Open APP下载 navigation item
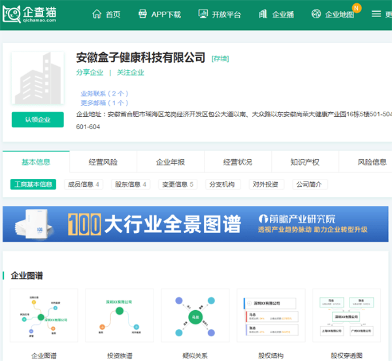Image resolution: width=392 pixels, height=361 pixels. point(166,14)
